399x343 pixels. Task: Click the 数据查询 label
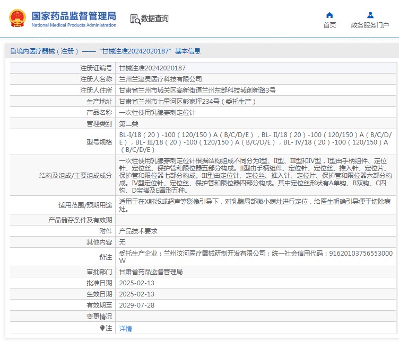click(x=155, y=19)
